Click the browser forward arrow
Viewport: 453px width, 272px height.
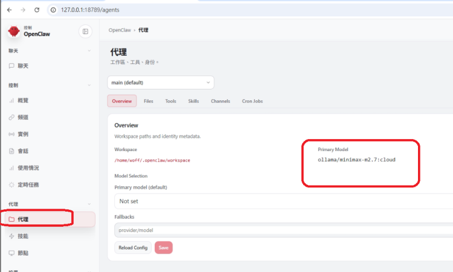pos(23,10)
